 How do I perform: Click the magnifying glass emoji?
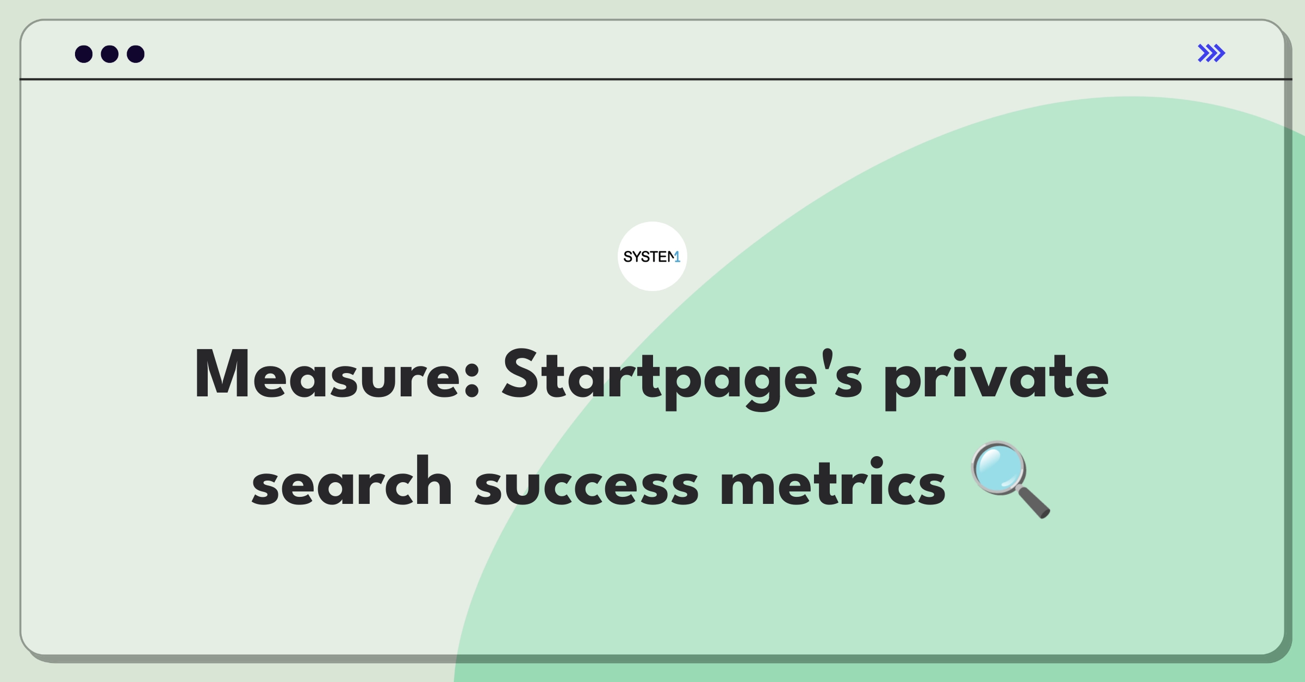[x=1010, y=480]
